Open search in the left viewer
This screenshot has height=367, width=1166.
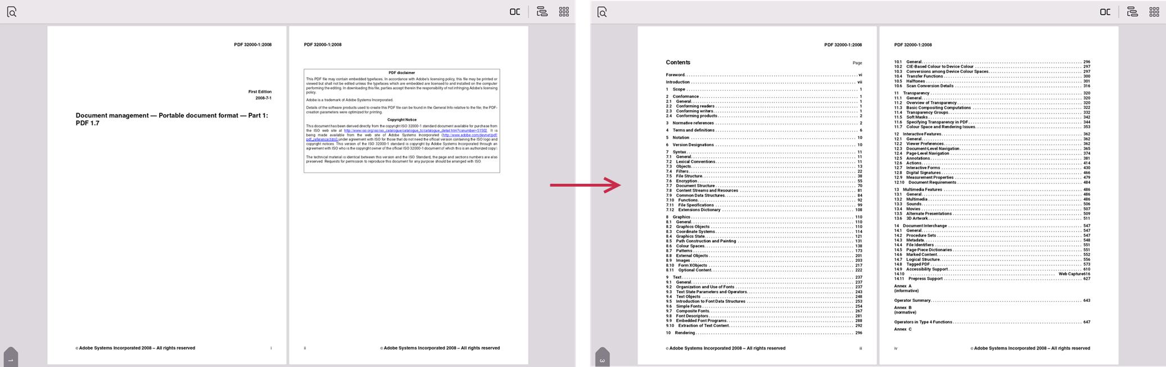pyautogui.click(x=12, y=12)
